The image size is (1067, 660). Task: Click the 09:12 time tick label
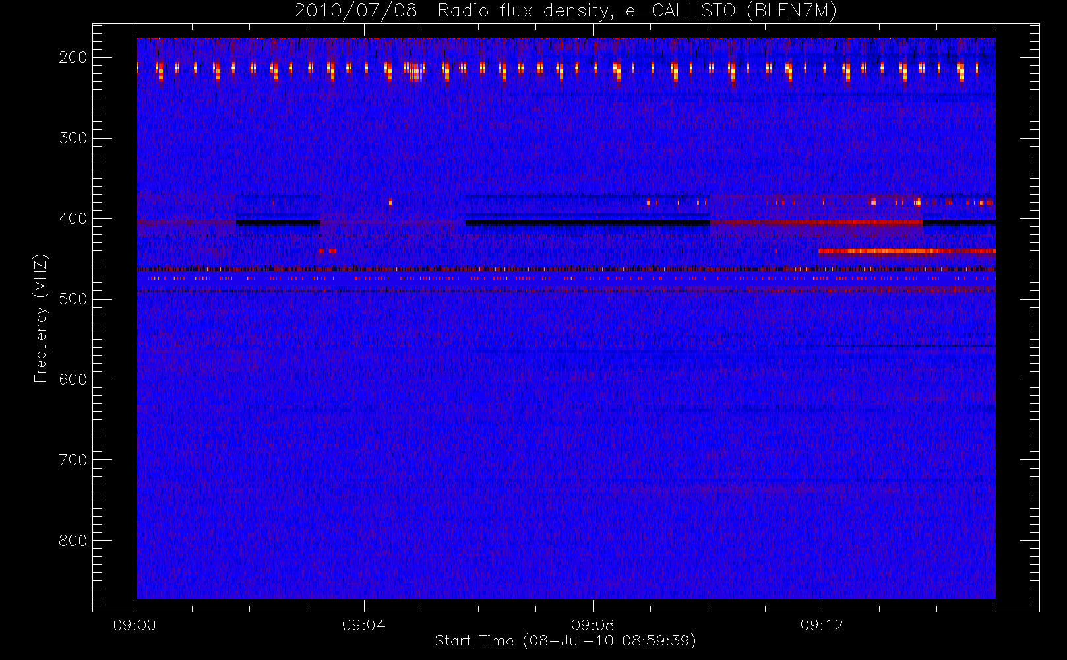coord(822,625)
